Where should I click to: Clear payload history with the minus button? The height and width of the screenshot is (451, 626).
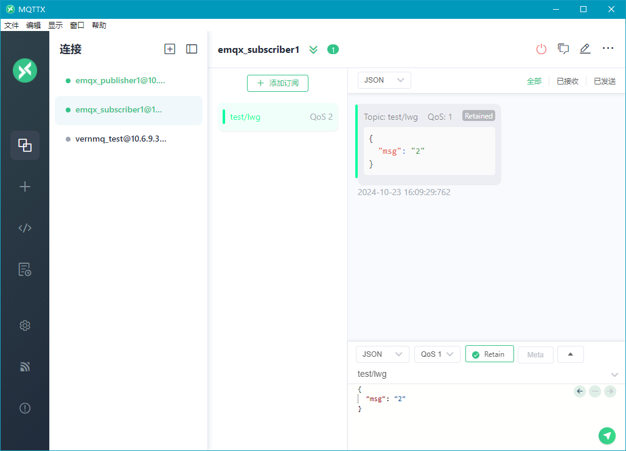click(595, 391)
